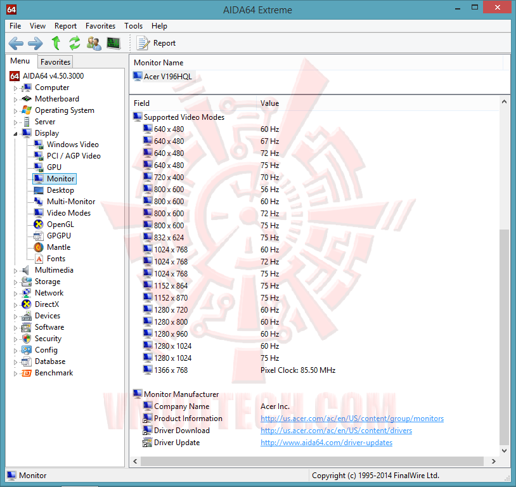Collapse the Display tree node
The width and height of the screenshot is (516, 487).
[x=15, y=134]
